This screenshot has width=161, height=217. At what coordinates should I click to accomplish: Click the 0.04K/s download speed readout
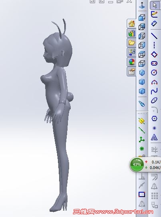pyautogui.click(x=155, y=167)
